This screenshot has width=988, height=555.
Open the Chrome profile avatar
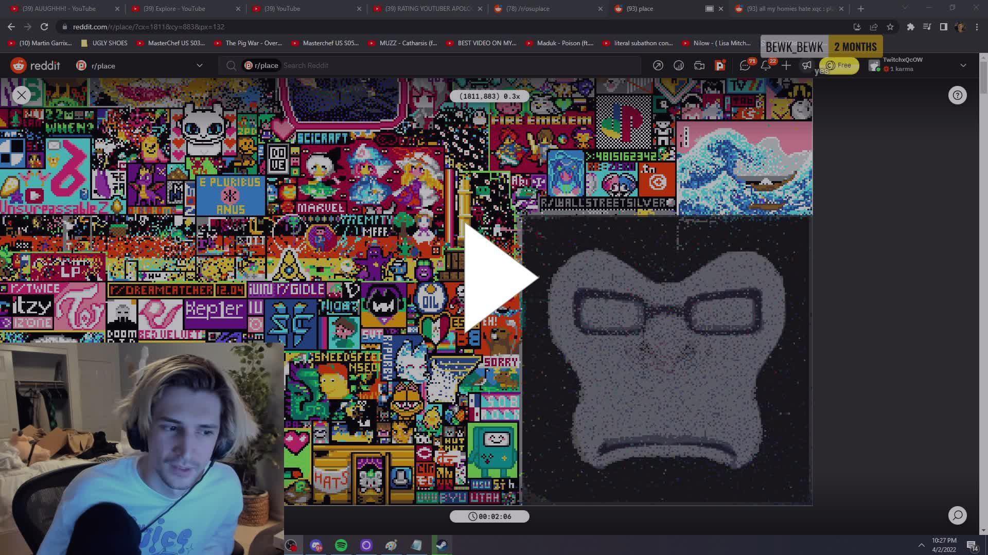point(960,27)
